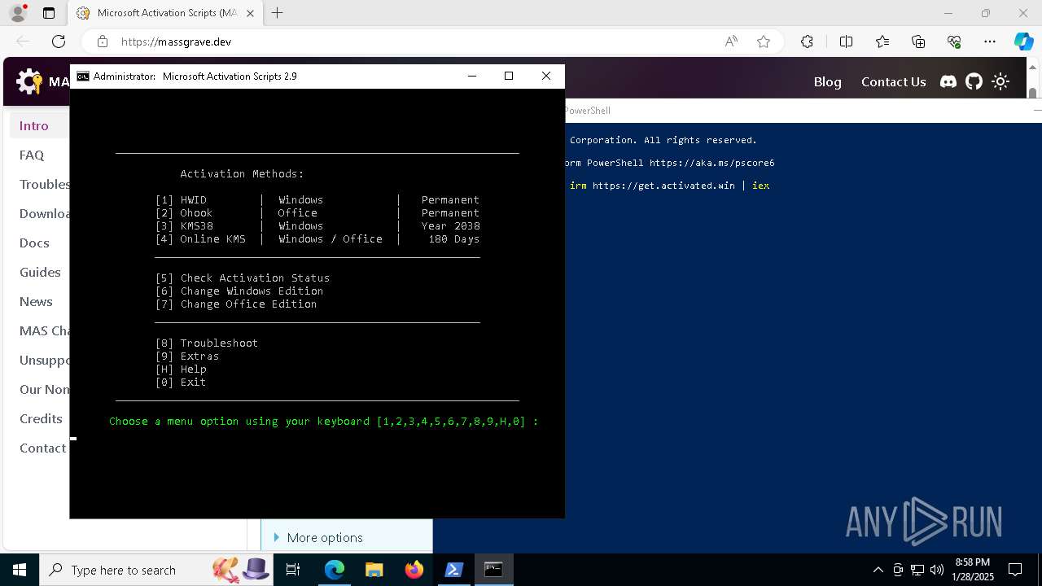Open network status tray icon
The height and width of the screenshot is (586, 1042).
(917, 570)
